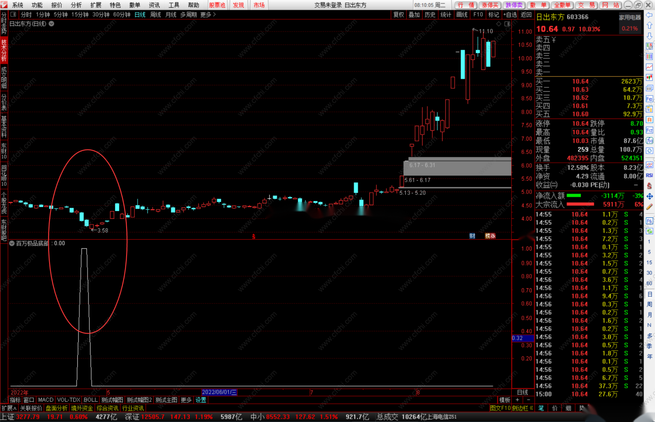Click the back arrow icon at top right
The image size is (655, 422).
coord(649,15)
